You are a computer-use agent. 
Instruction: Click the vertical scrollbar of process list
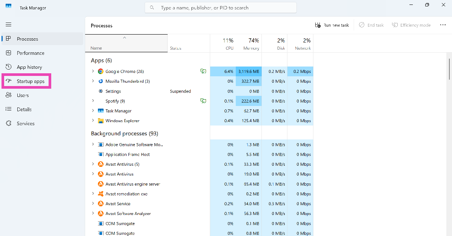pyautogui.click(x=449, y=69)
